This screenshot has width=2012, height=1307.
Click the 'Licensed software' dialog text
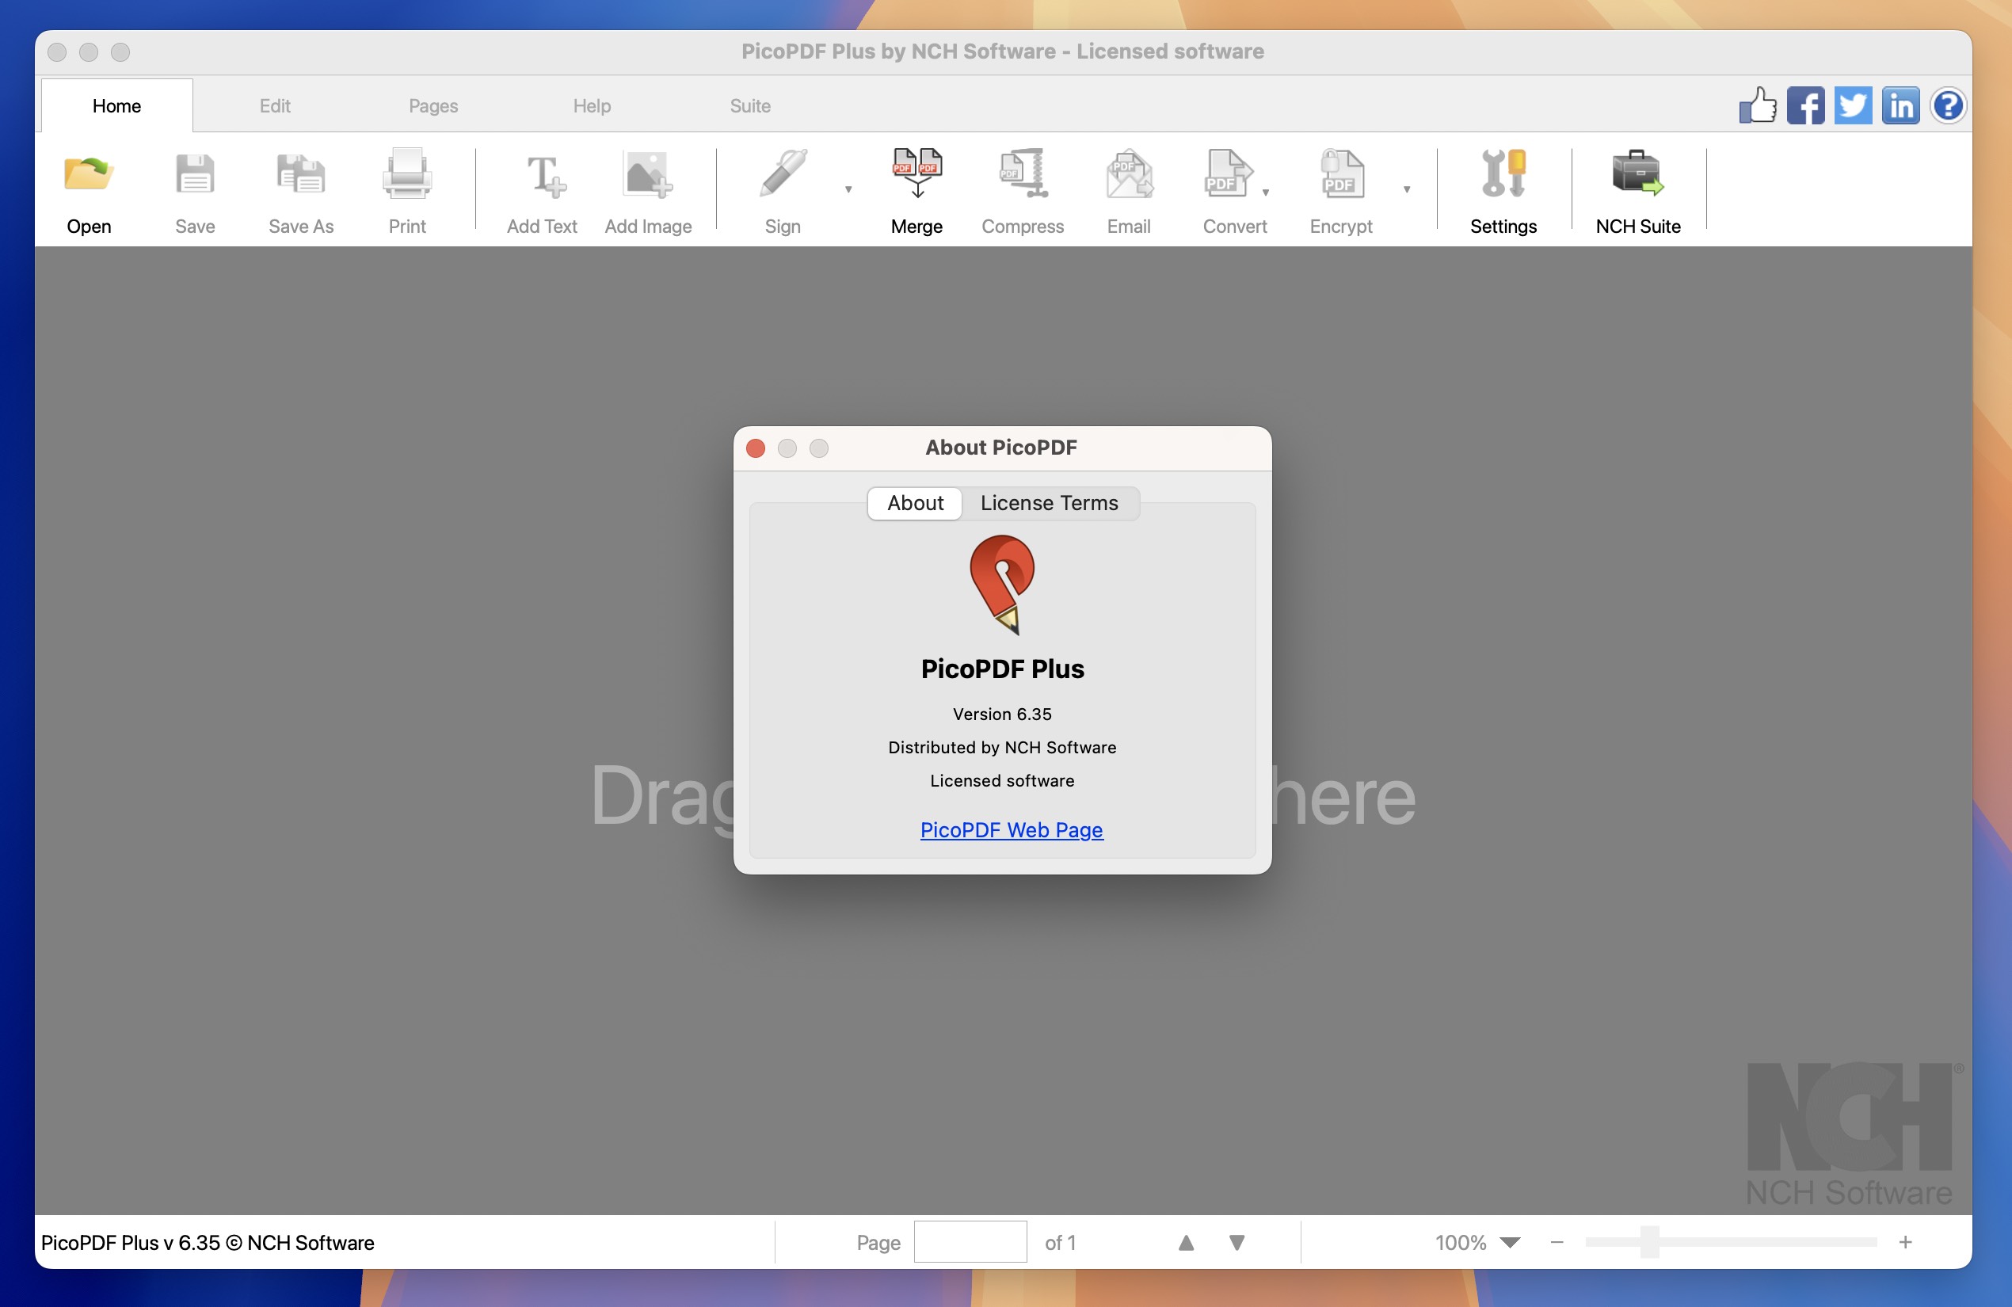pos(1003,780)
